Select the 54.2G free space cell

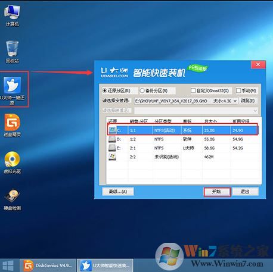238,148
